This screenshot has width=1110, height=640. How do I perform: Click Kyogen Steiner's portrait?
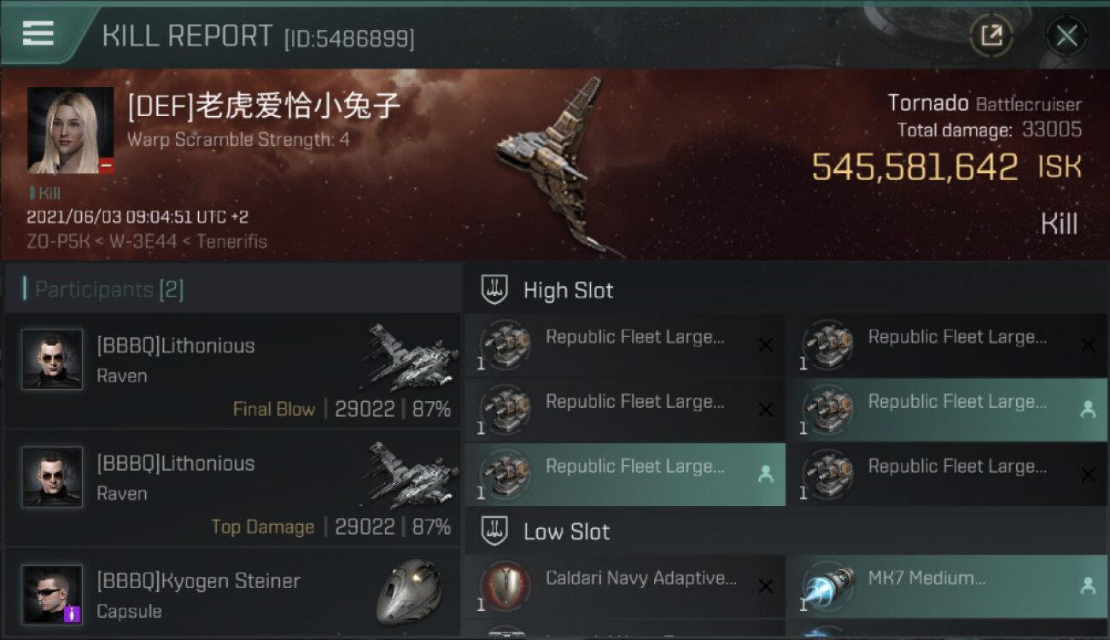(x=52, y=594)
